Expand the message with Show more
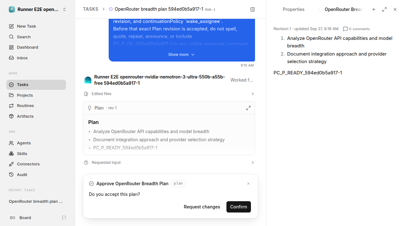Screen dimensions: 402x226 click(182, 54)
